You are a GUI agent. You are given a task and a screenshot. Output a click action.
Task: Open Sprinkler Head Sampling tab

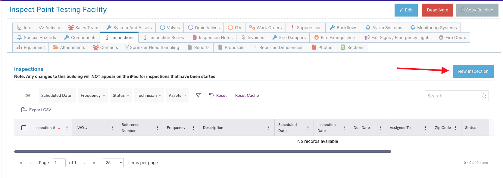(x=152, y=48)
